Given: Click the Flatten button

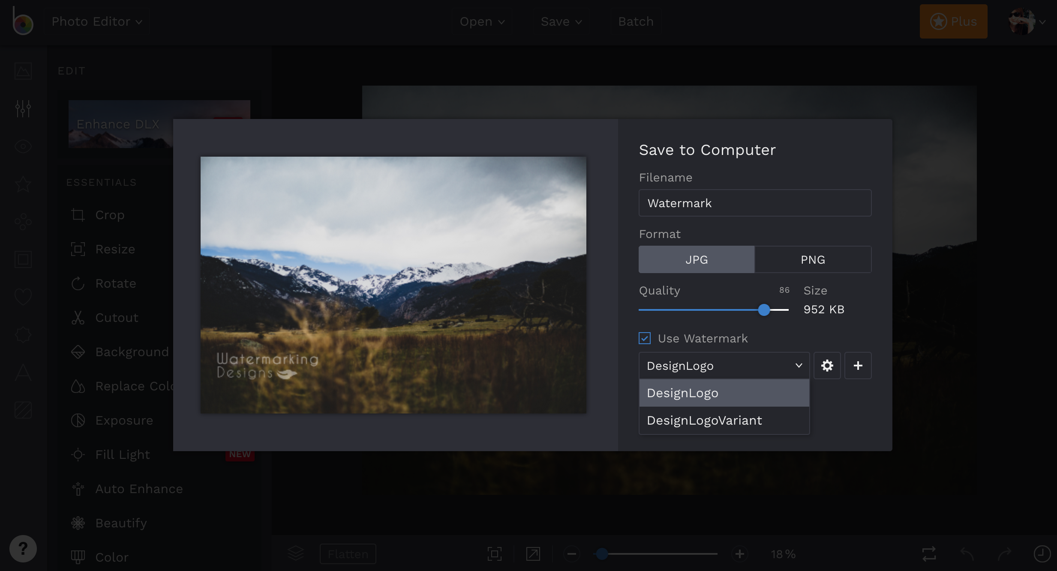Looking at the screenshot, I should click(x=348, y=554).
